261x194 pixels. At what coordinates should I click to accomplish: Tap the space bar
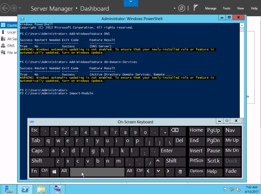click(x=97, y=172)
